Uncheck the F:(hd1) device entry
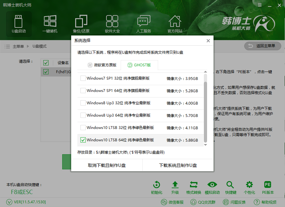The image size is (285, 207). pyautogui.click(x=46, y=72)
